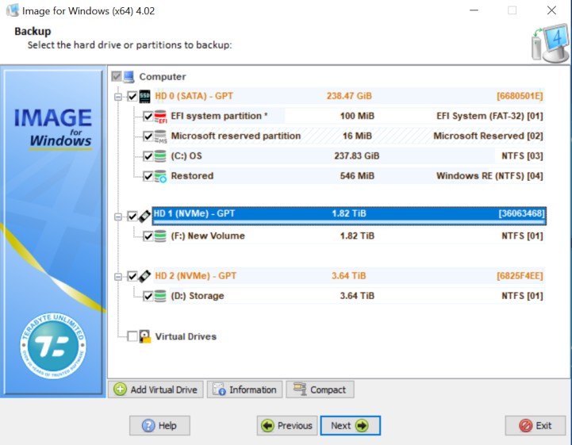Toggle the Computer root checkbox

click(117, 76)
